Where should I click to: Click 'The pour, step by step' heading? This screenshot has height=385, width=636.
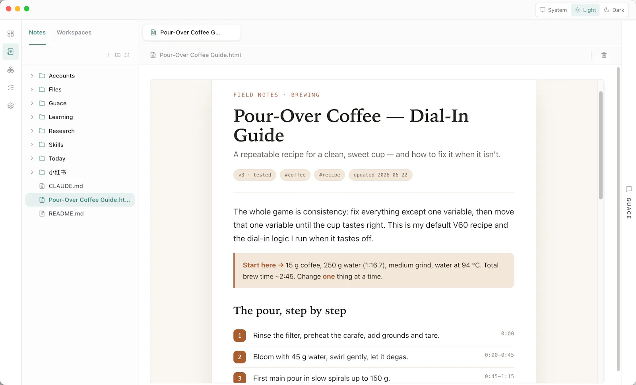(290, 311)
